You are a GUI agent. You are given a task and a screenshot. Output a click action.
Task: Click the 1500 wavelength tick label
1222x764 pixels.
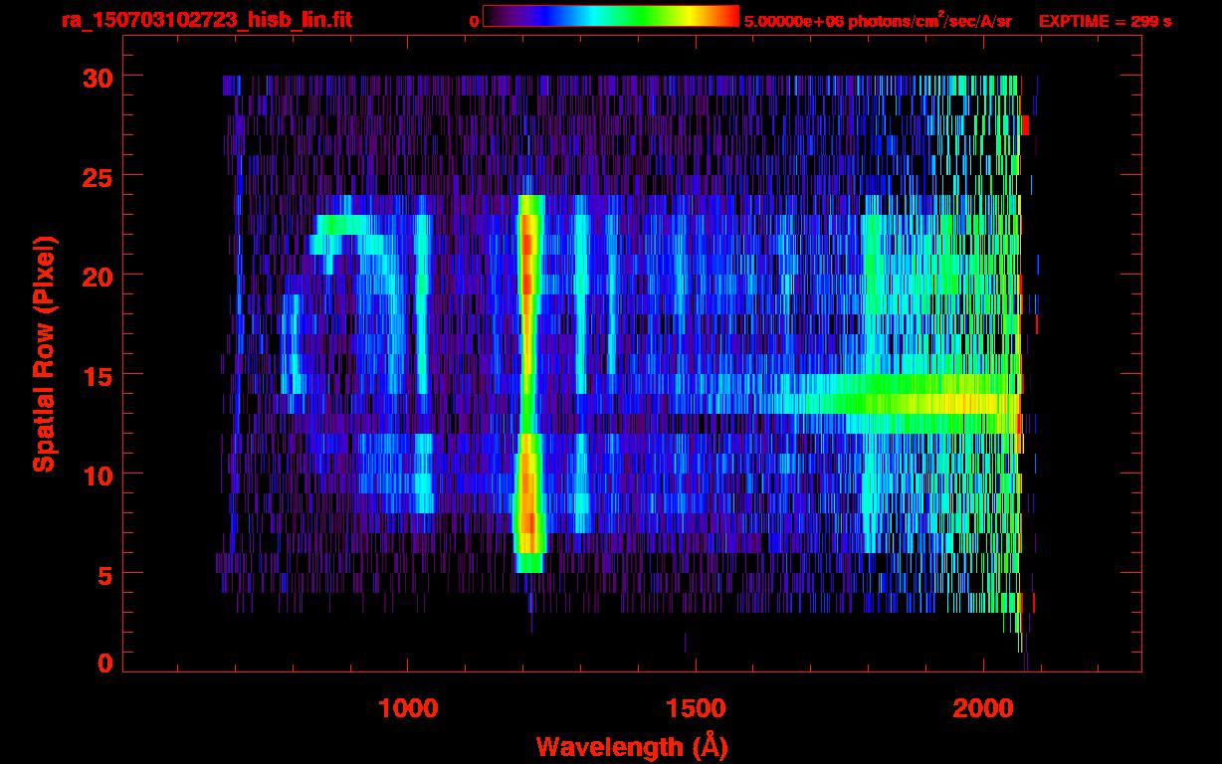click(695, 708)
